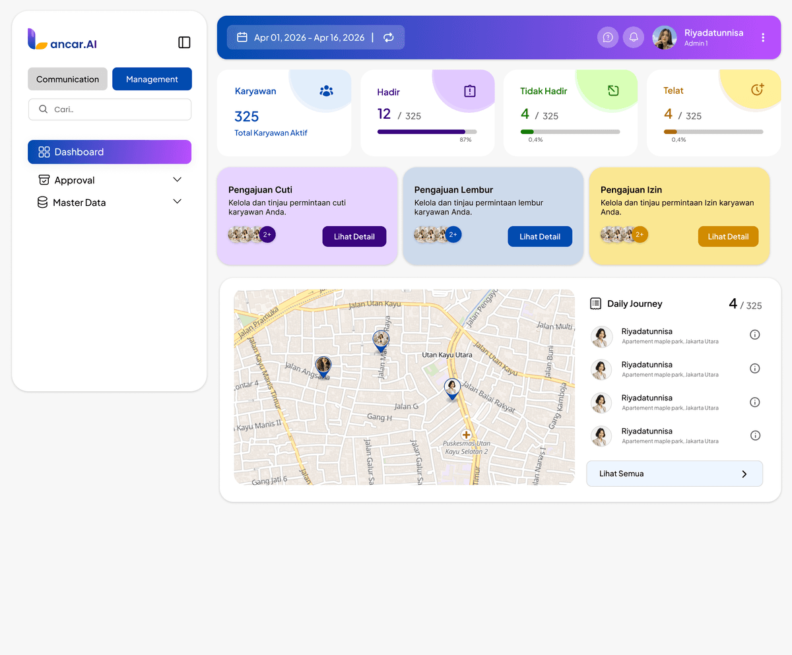
Task: Click the Hadir badge icon
Action: click(470, 91)
